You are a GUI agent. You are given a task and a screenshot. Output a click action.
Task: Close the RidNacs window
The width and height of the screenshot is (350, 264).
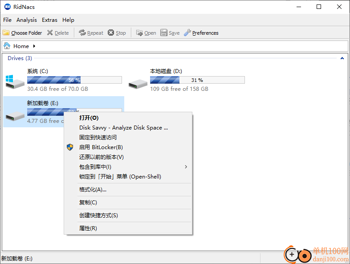(x=339, y=7)
